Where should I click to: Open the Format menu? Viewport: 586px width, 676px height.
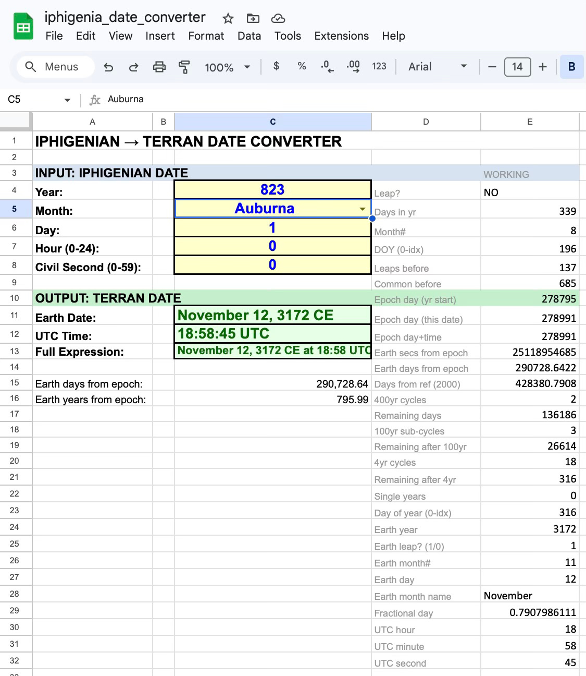point(206,36)
